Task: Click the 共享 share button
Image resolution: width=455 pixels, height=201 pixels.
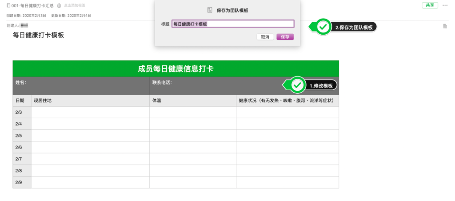Action: (430, 5)
